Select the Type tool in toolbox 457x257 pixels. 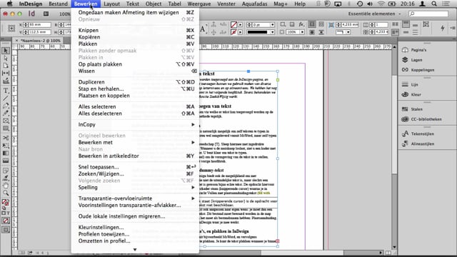click(x=6, y=91)
